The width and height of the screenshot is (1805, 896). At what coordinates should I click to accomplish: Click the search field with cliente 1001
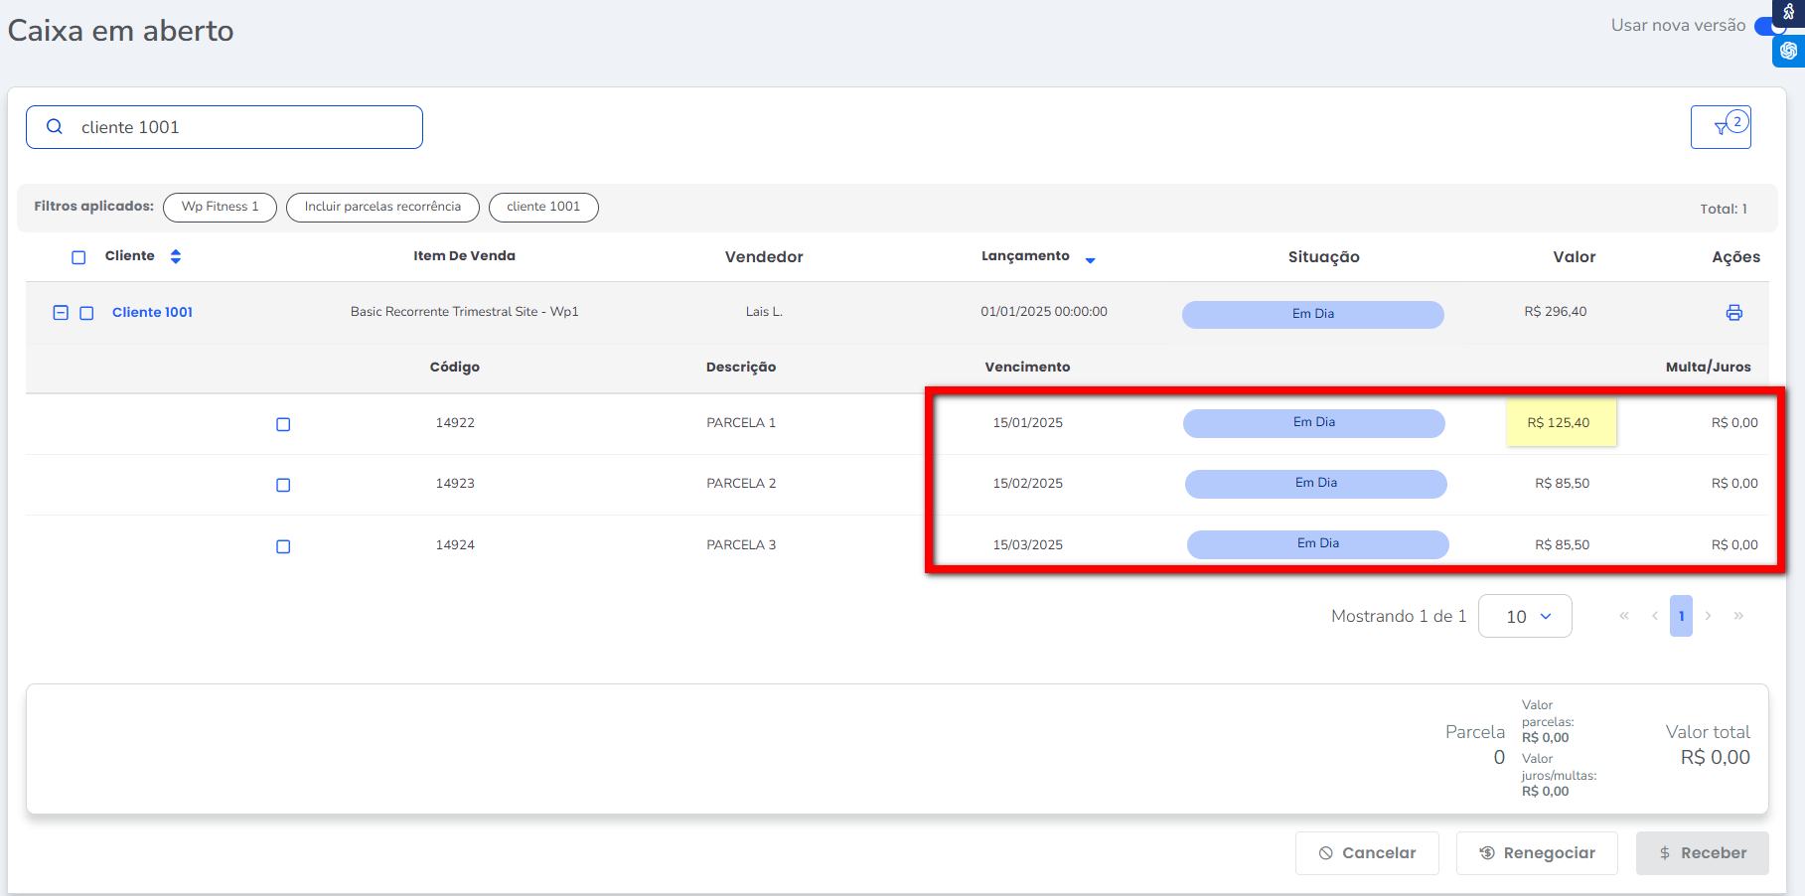tap(238, 127)
